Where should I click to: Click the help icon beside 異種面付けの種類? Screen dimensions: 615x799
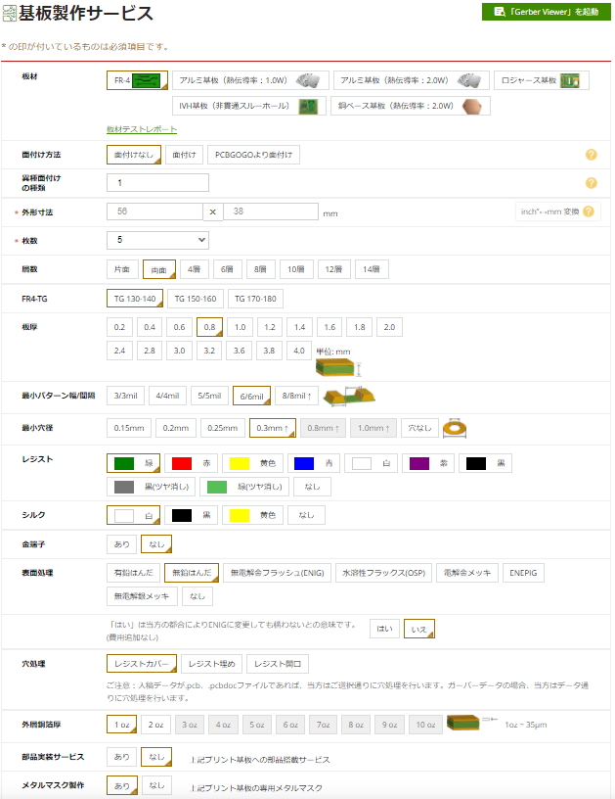[591, 183]
